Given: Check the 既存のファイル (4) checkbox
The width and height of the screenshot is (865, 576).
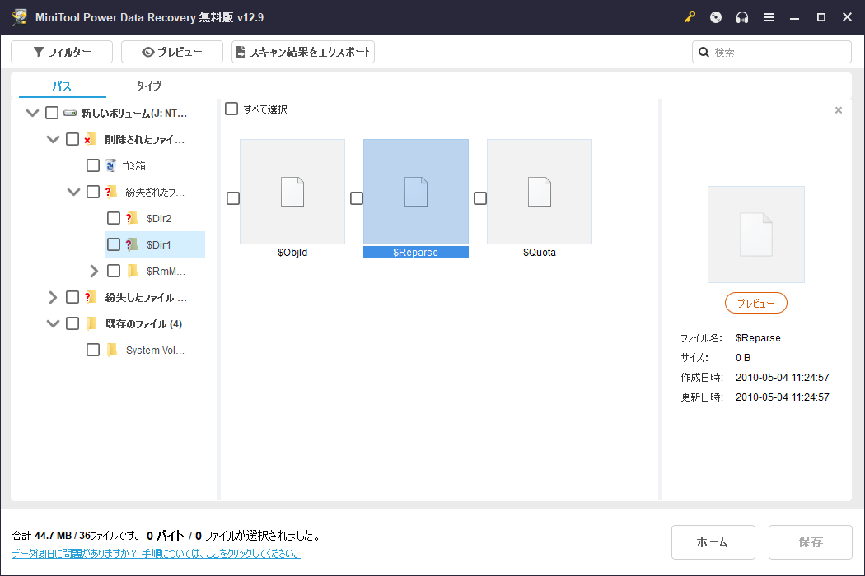Looking at the screenshot, I should (x=72, y=323).
